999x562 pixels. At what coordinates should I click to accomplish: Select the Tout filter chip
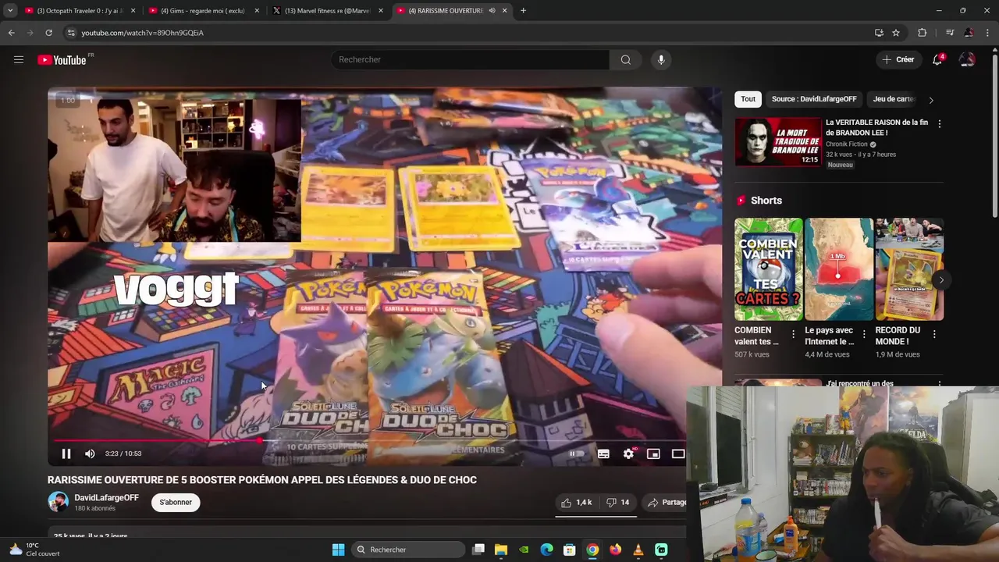coord(748,99)
